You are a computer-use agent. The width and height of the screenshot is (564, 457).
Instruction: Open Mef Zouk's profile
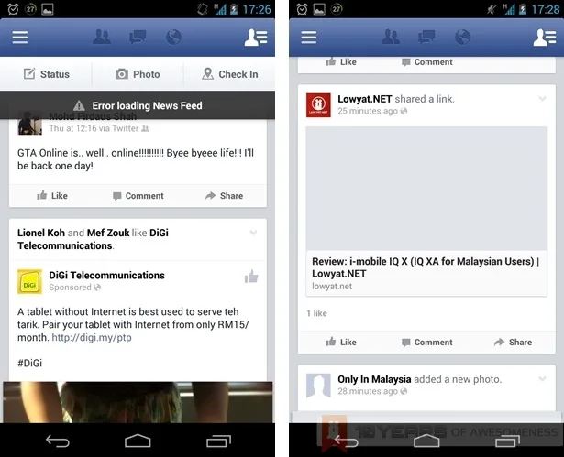[108, 233]
